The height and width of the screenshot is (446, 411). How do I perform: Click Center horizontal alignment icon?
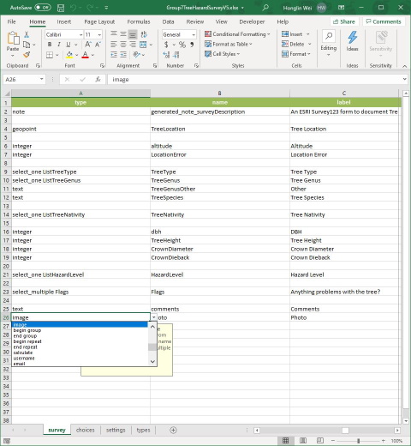(123, 45)
